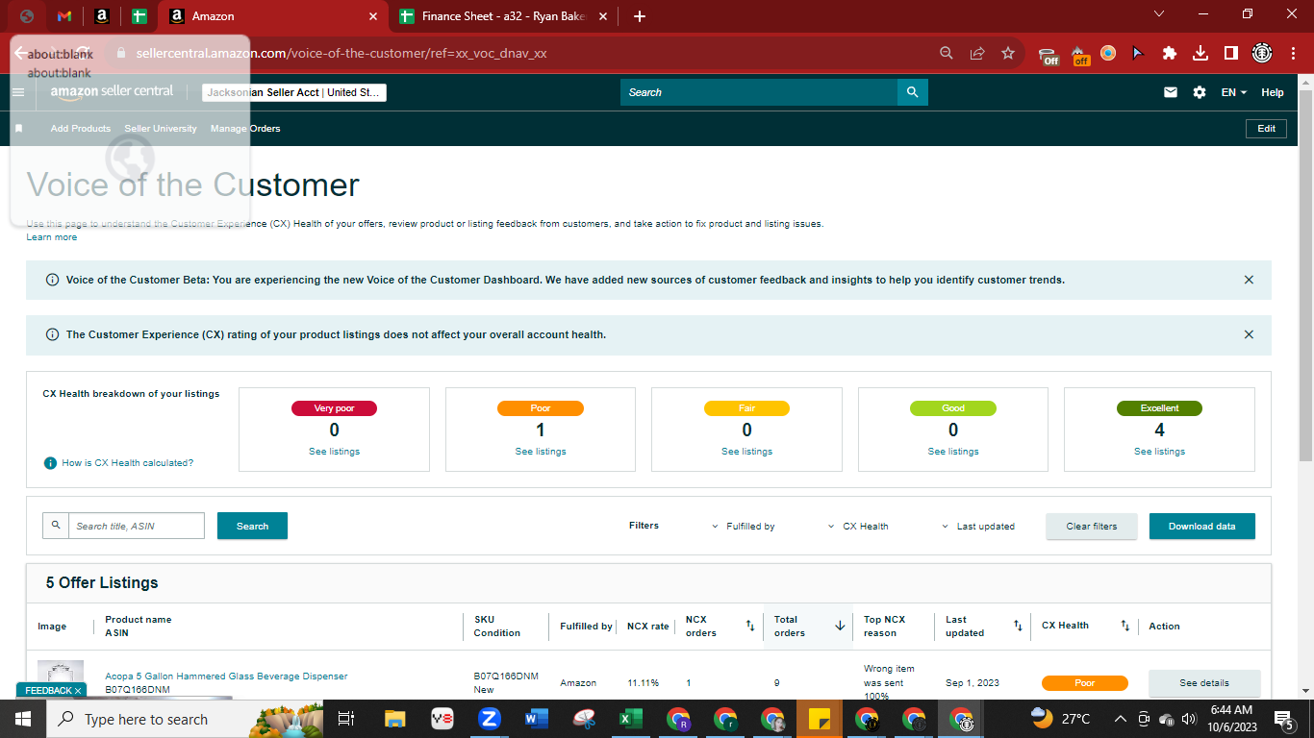1314x738 pixels.
Task: Open the Seller Central settings gear
Action: (x=1200, y=92)
